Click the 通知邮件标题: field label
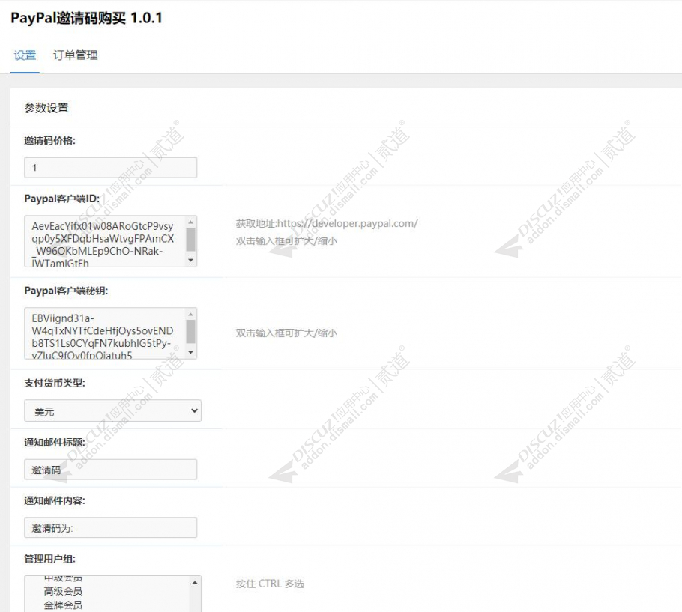Screen dimensions: 682x612 (x=55, y=443)
